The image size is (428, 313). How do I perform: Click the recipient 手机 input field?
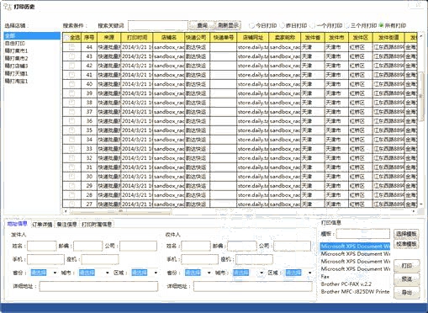click(x=200, y=259)
